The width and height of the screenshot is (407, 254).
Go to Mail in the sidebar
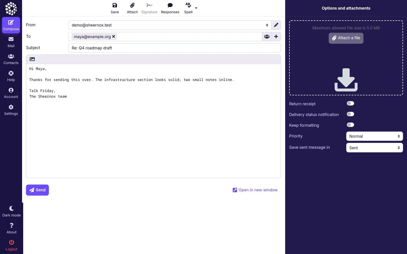(x=11, y=42)
